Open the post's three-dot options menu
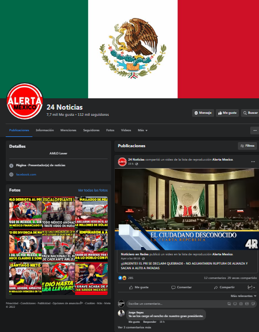 253,162
